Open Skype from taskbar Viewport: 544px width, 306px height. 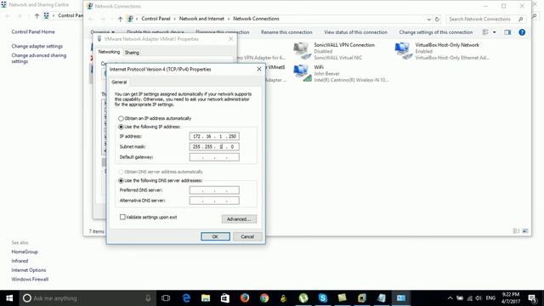pyautogui.click(x=323, y=298)
